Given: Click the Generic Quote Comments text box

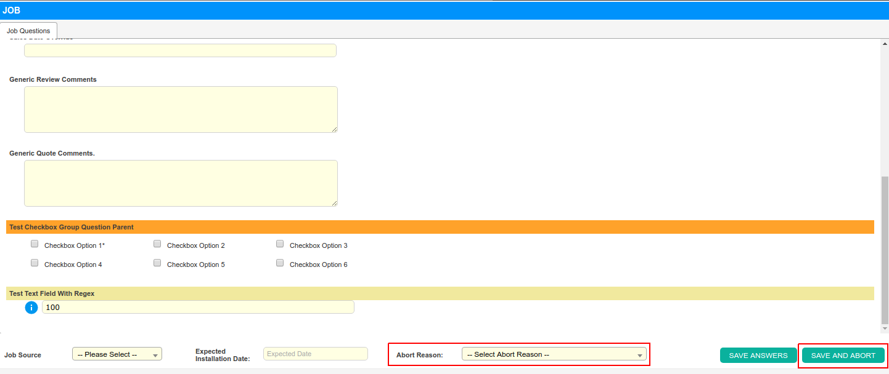Looking at the screenshot, I should 181,183.
